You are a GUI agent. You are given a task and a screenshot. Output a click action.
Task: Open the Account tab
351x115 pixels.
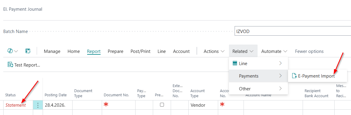pos(181,51)
